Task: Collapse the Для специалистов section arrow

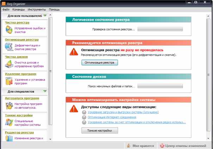Action: point(45,92)
